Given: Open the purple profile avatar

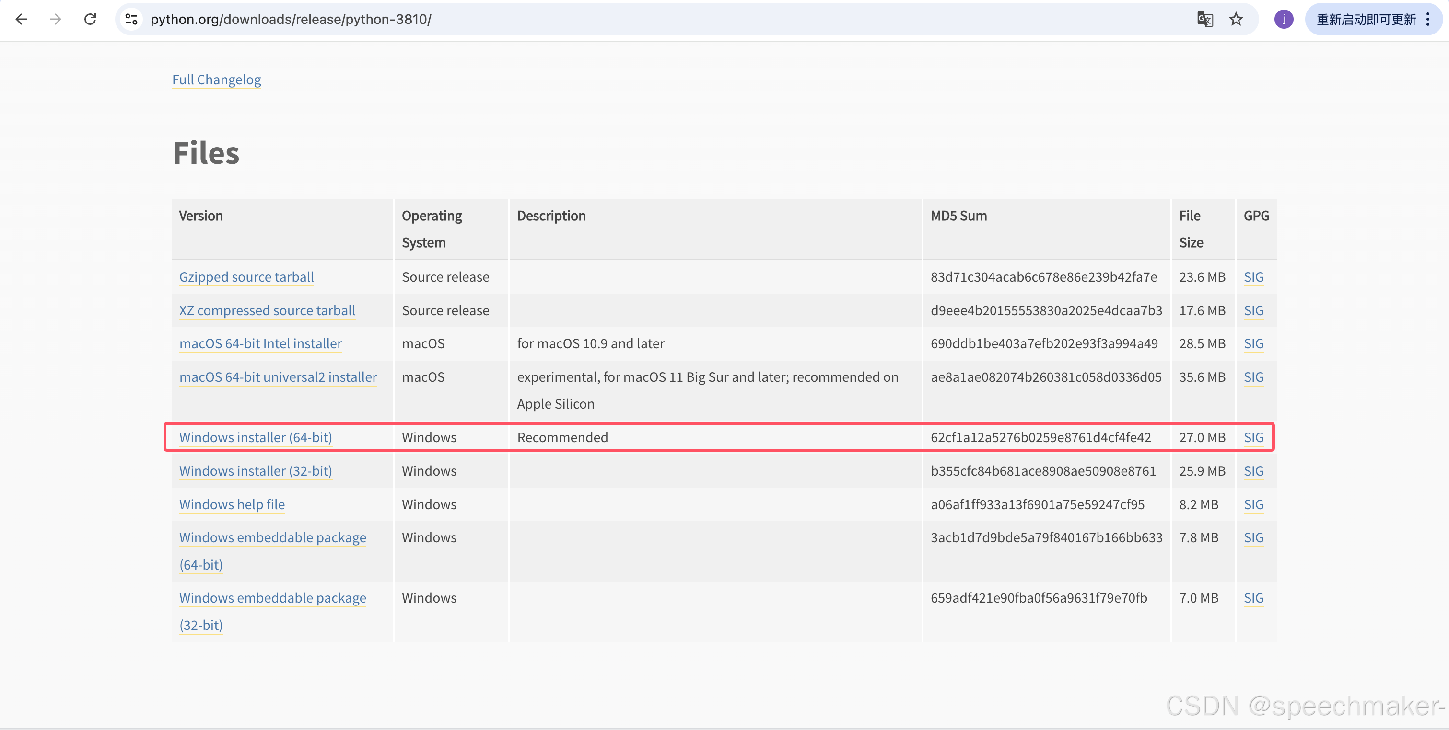Looking at the screenshot, I should (1284, 19).
